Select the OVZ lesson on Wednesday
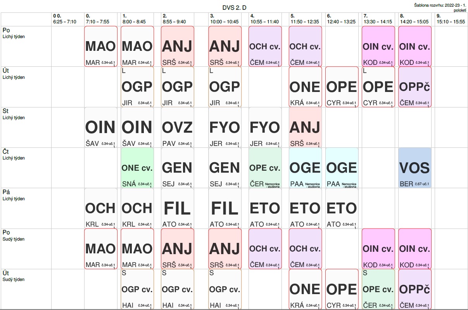 tap(177, 127)
